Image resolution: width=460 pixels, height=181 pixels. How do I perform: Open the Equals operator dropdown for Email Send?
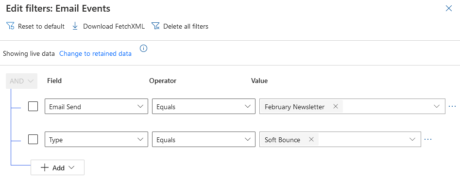[204, 106]
